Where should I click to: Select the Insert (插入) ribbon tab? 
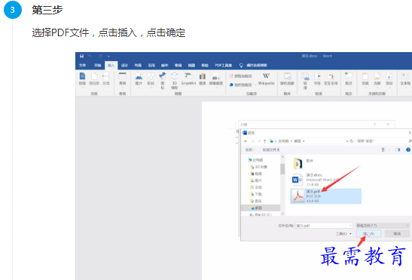(111, 66)
